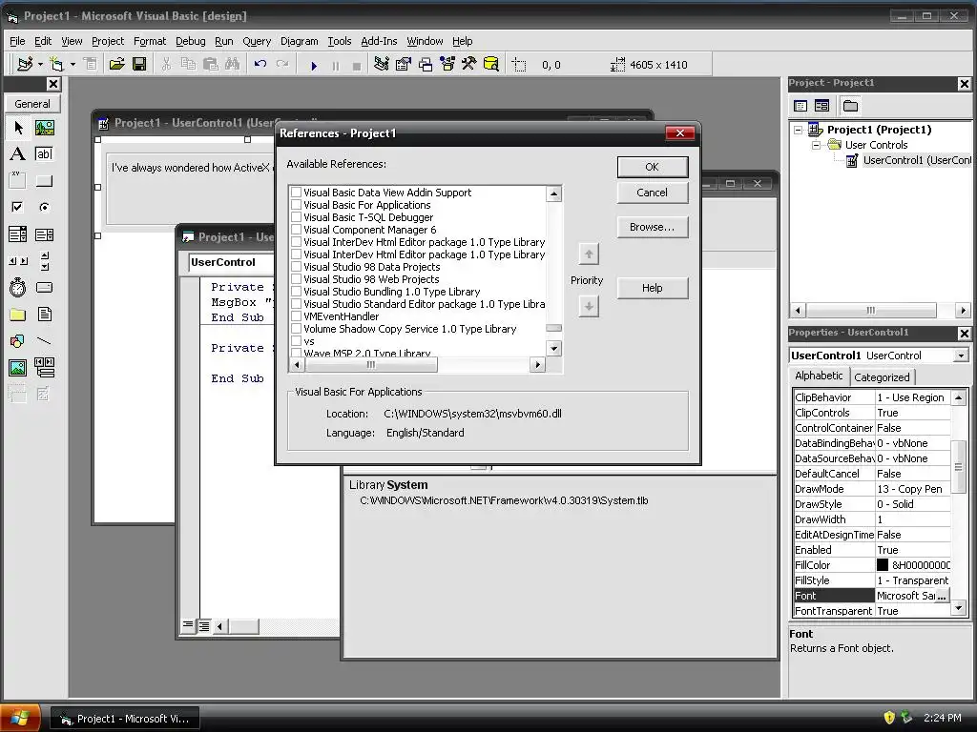977x732 pixels.
Task: Open Add Form dropdown arrow
Action: (x=73, y=64)
